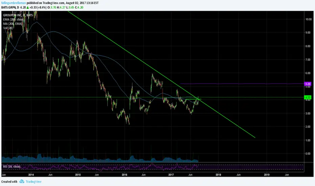Select the +0.33 (+8.4%) change value
The image size is (315, 186).
[38, 7]
